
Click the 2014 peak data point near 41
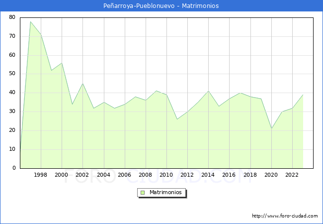(x=209, y=91)
